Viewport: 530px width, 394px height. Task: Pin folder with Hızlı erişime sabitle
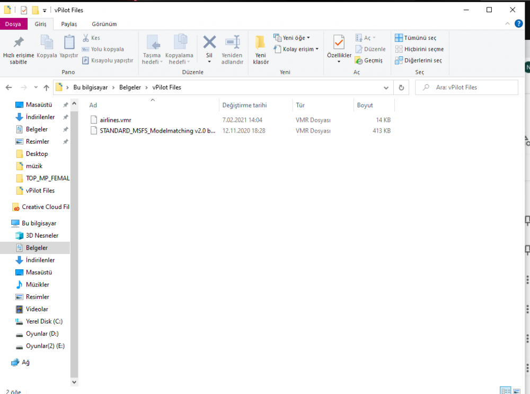(x=19, y=43)
